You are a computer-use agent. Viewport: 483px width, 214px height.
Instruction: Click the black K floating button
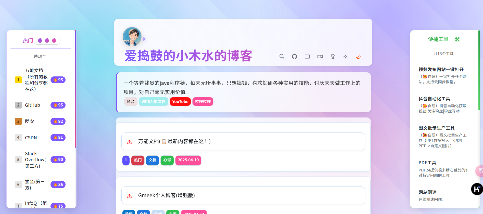pyautogui.click(x=477, y=189)
